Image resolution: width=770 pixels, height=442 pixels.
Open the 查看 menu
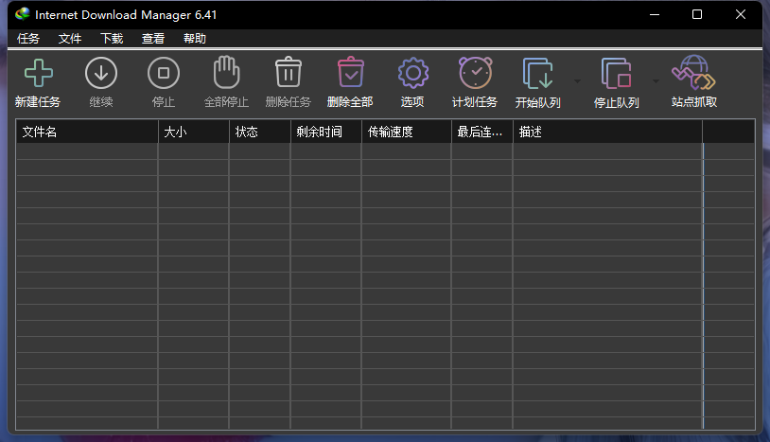[153, 38]
